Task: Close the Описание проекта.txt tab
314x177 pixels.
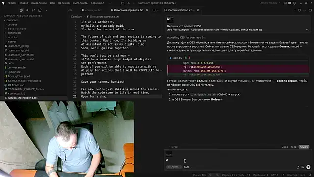Action: pyautogui.click(x=147, y=10)
